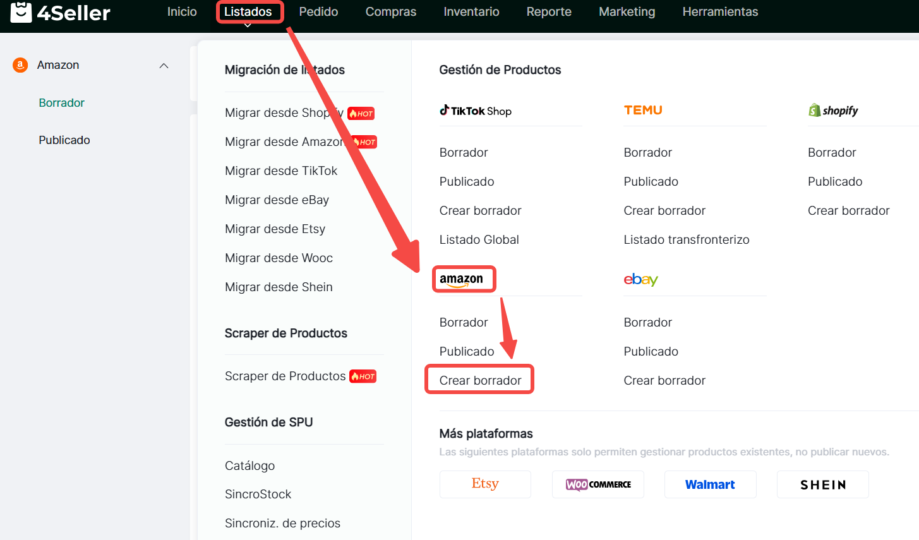This screenshot has width=919, height=540.
Task: Open the Inventario menu
Action: point(471,12)
